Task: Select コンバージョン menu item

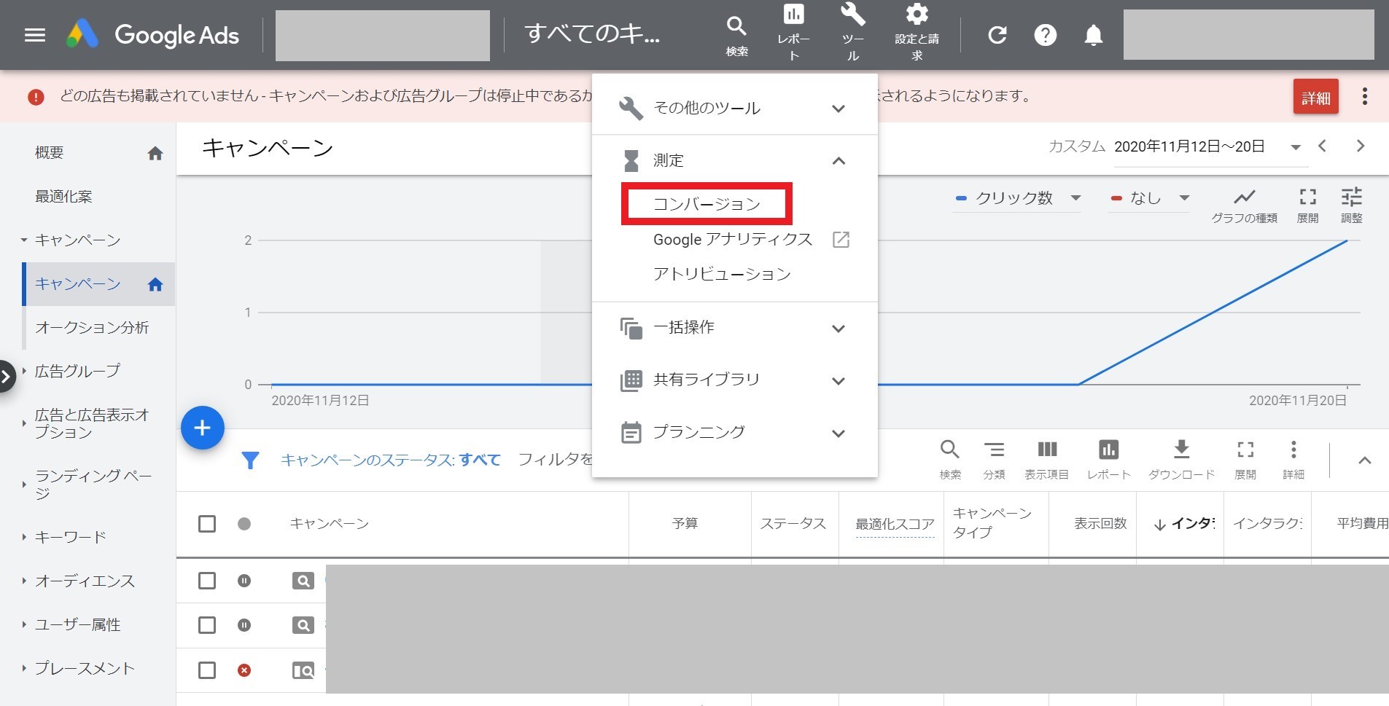Action: click(707, 204)
